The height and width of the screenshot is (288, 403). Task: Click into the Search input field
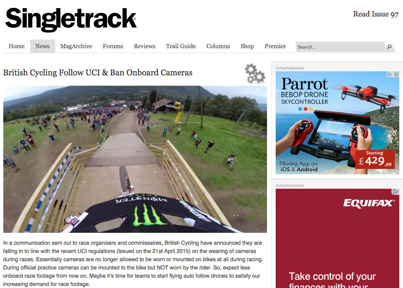[x=340, y=47]
